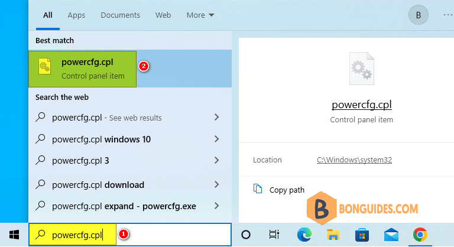
Task: Open the B user account avatar
Action: [419, 15]
